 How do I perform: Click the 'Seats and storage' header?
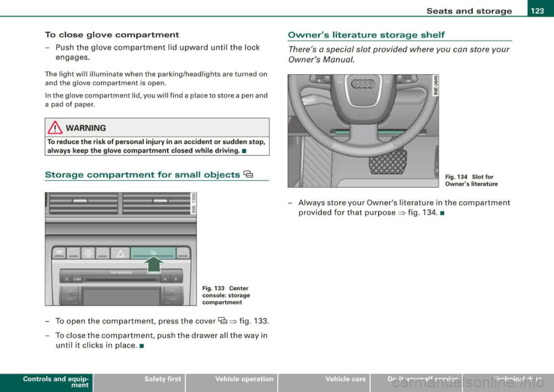pos(469,11)
